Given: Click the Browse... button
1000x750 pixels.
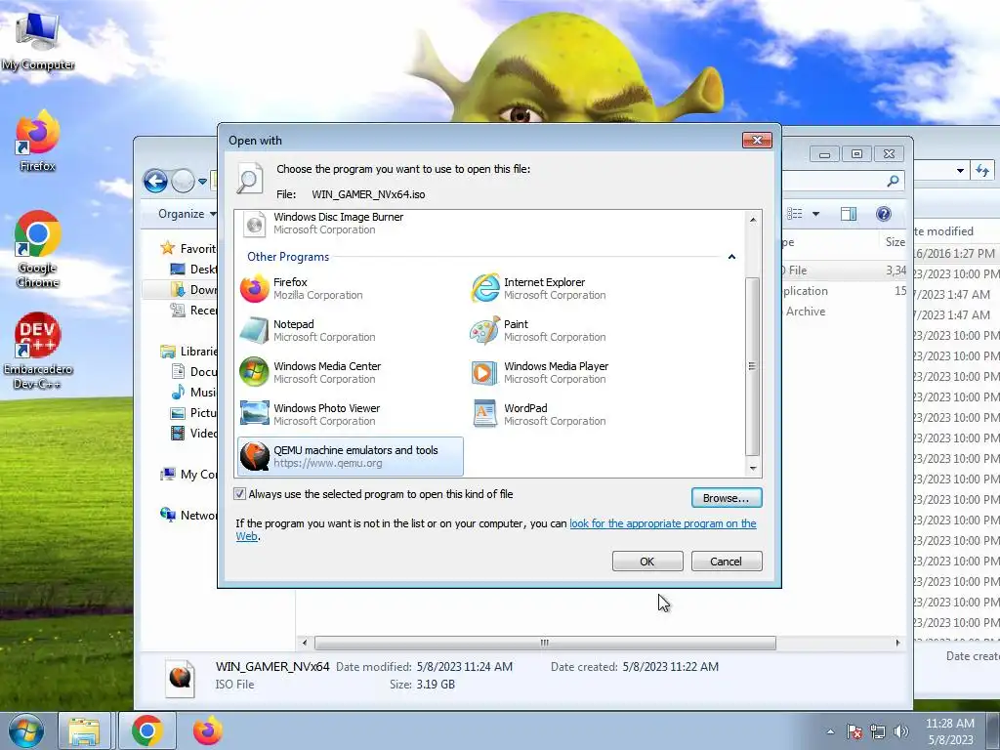Looking at the screenshot, I should [726, 498].
